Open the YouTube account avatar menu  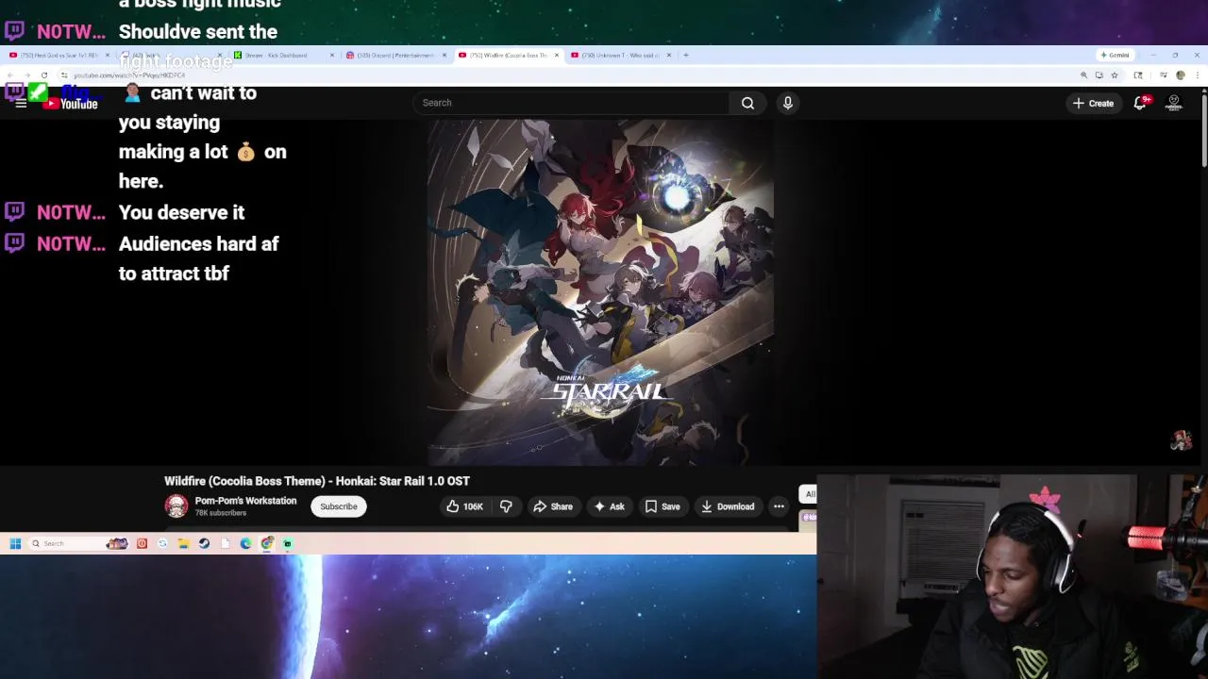[x=1174, y=103]
